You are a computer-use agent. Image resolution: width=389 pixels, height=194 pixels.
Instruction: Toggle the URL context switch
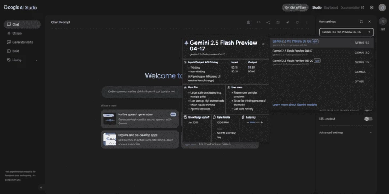(x=368, y=119)
